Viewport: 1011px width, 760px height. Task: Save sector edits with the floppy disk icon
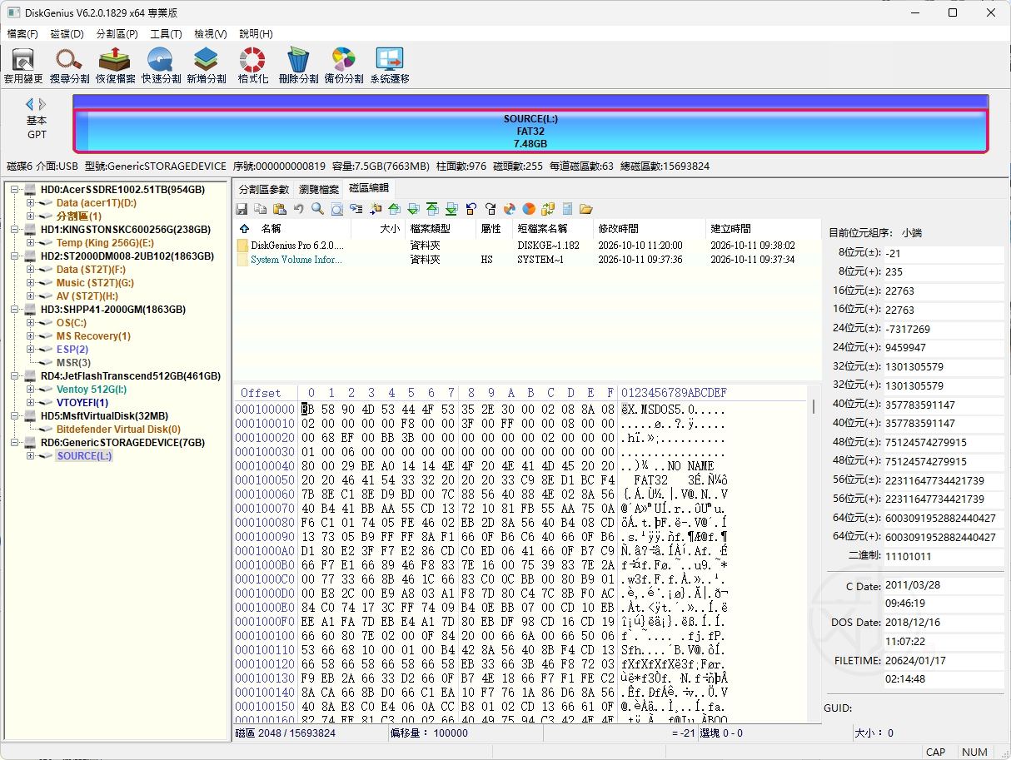tap(242, 209)
